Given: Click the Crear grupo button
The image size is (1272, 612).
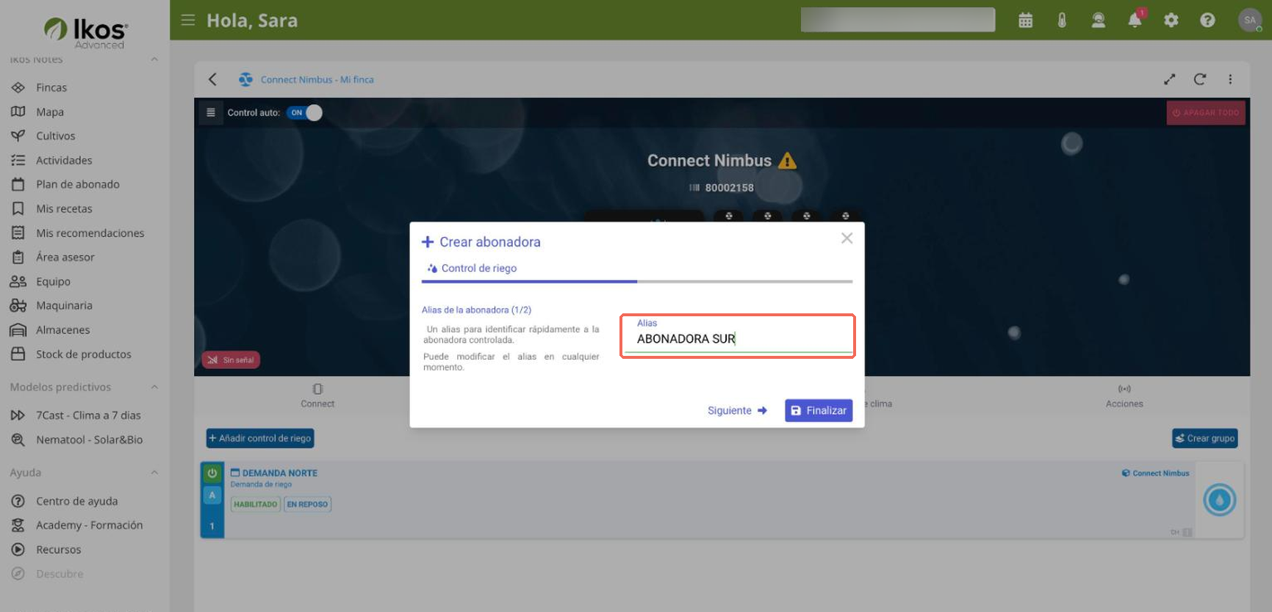Looking at the screenshot, I should pyautogui.click(x=1205, y=438).
